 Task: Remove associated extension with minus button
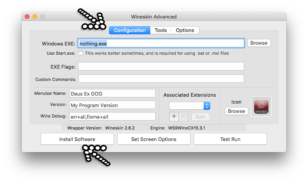[183, 117]
